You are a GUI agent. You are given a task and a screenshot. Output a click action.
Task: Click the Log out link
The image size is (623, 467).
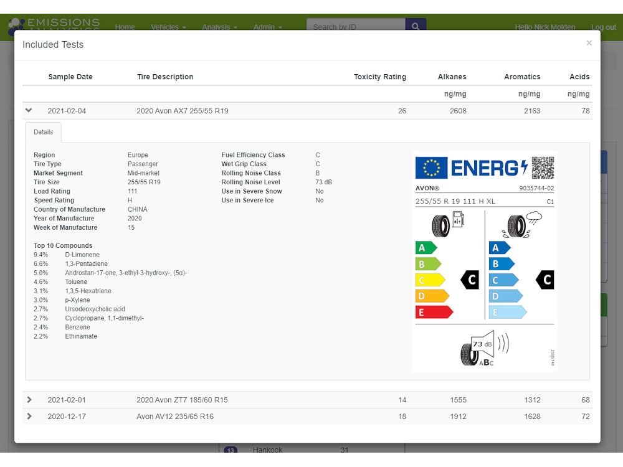point(604,27)
